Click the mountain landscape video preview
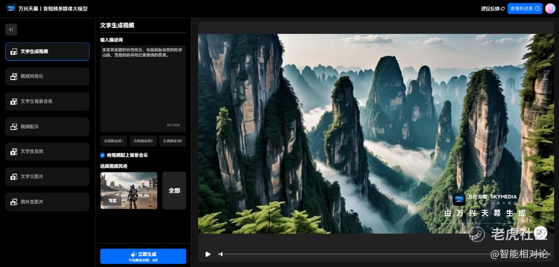Viewport: 559px width, 267px height. point(376,134)
